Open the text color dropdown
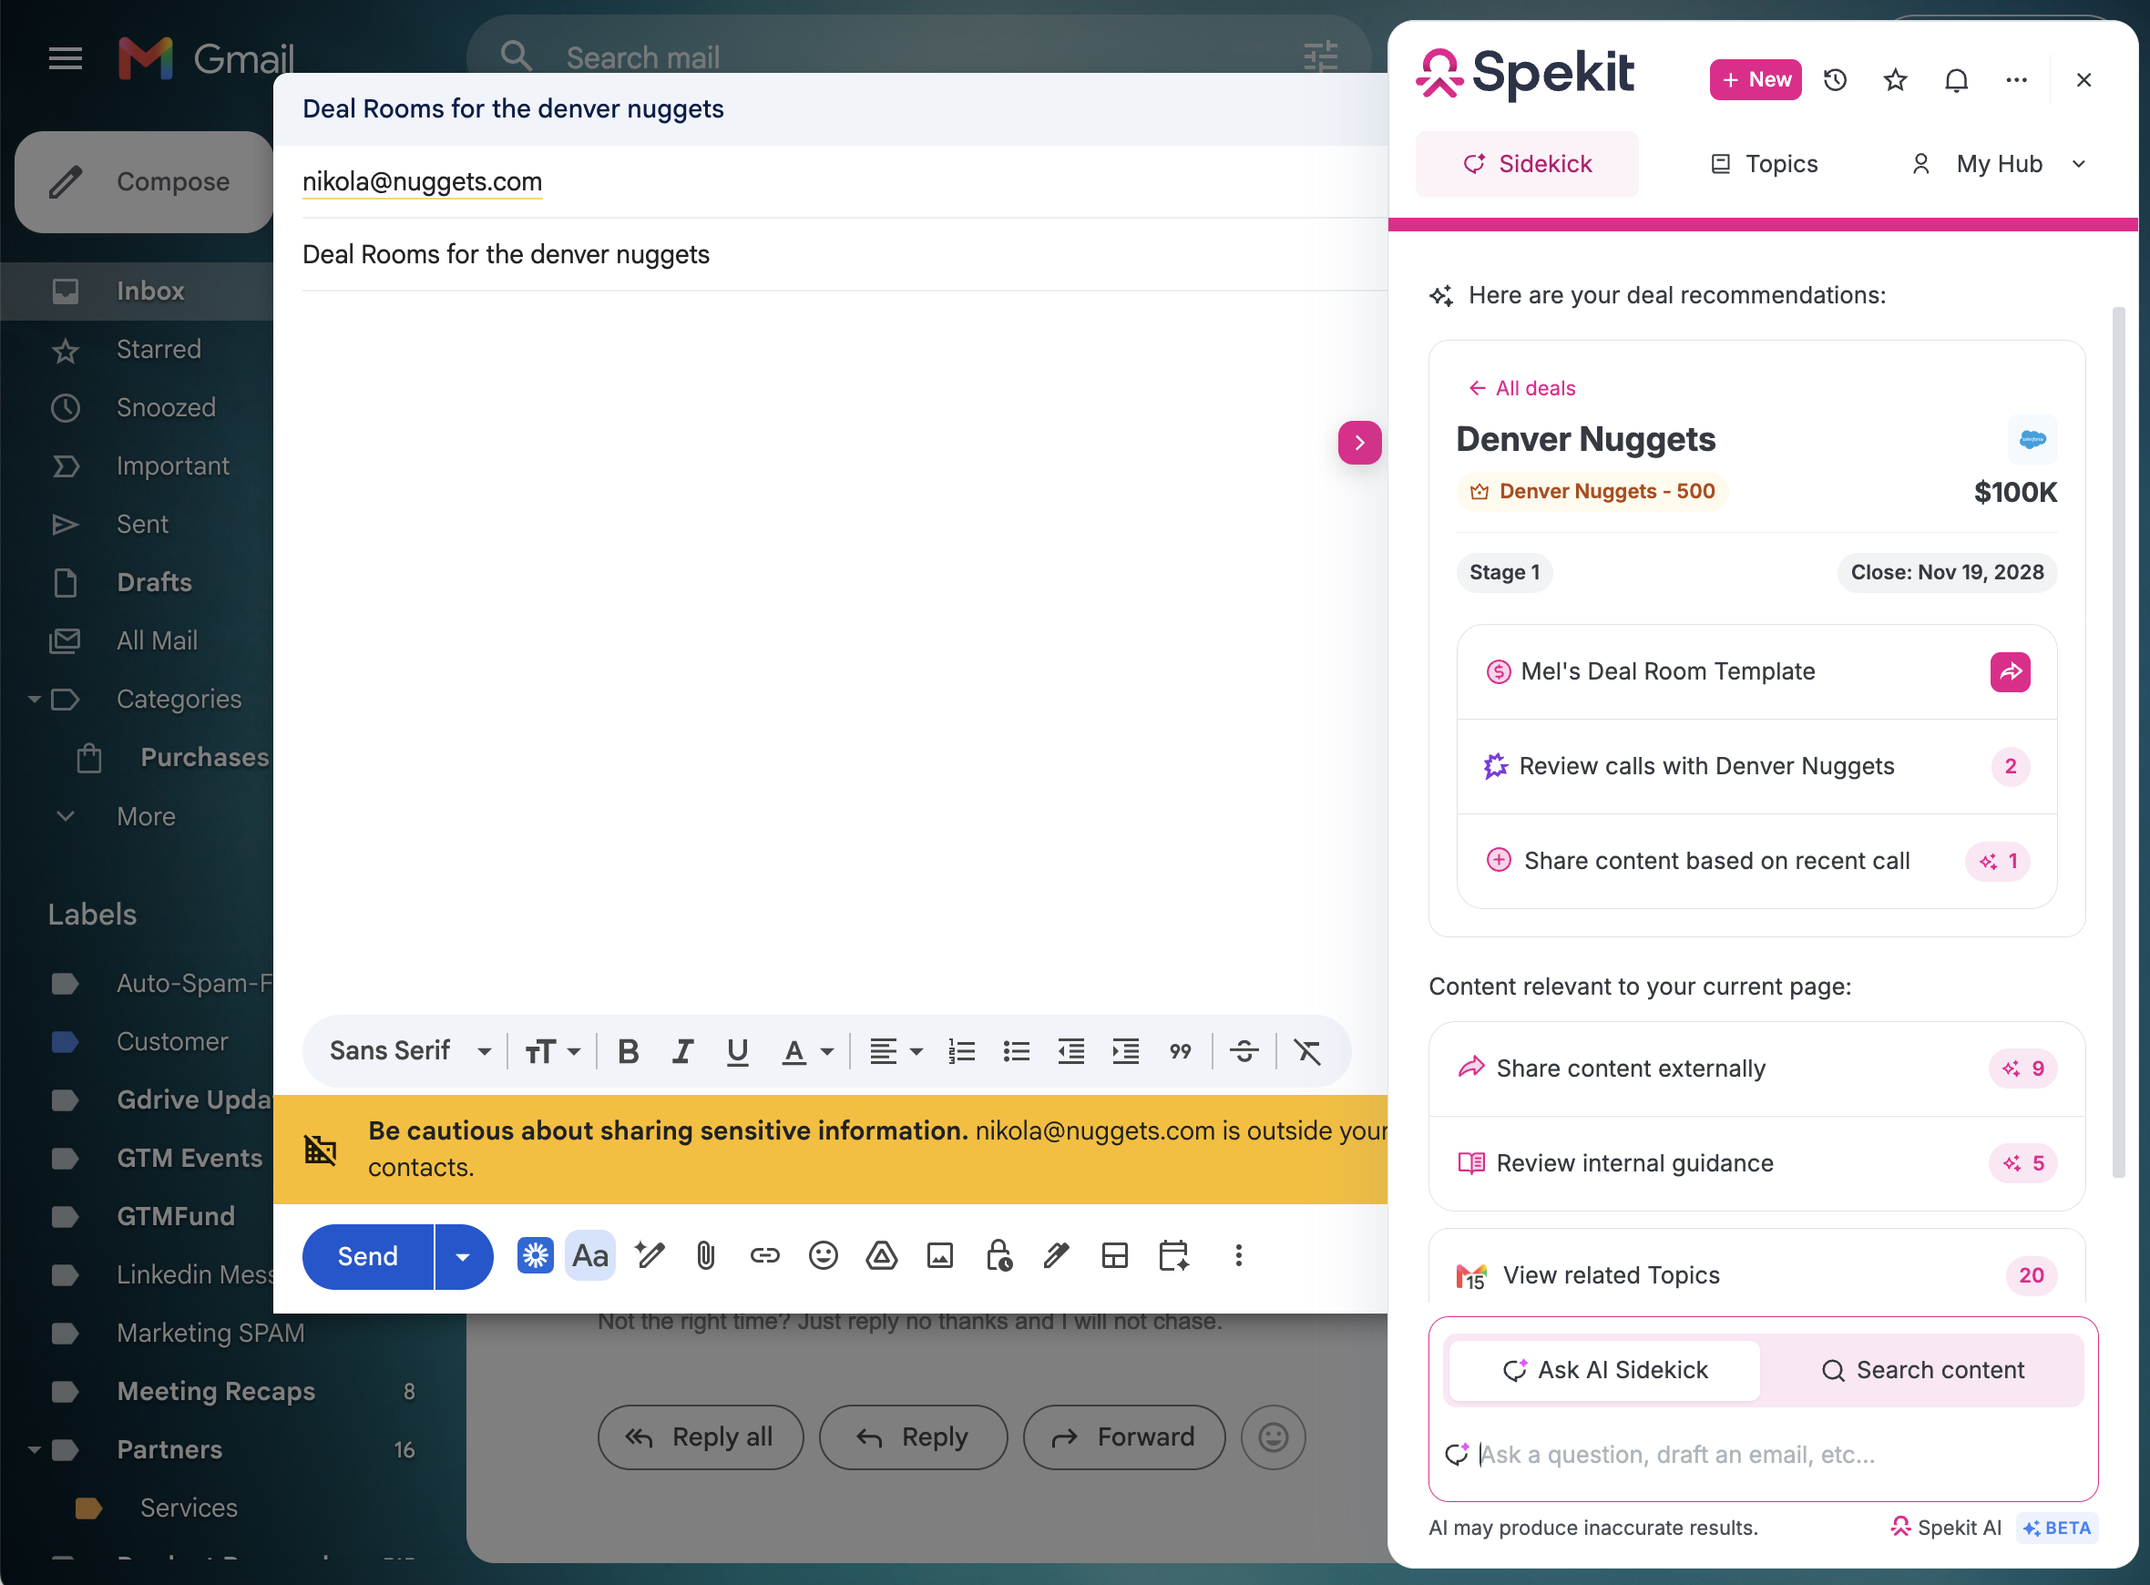Viewport: 2150px width, 1585px height. (807, 1051)
